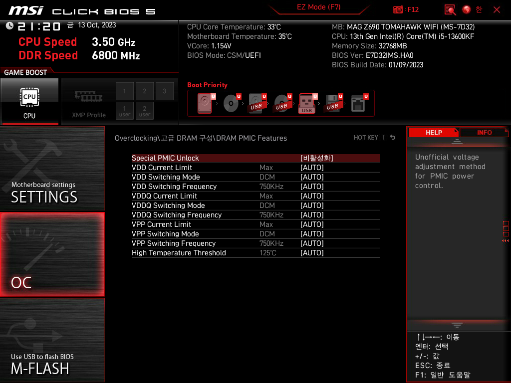The image size is (511, 383).
Task: Select the optical disc boot device icon
Action: 232,103
